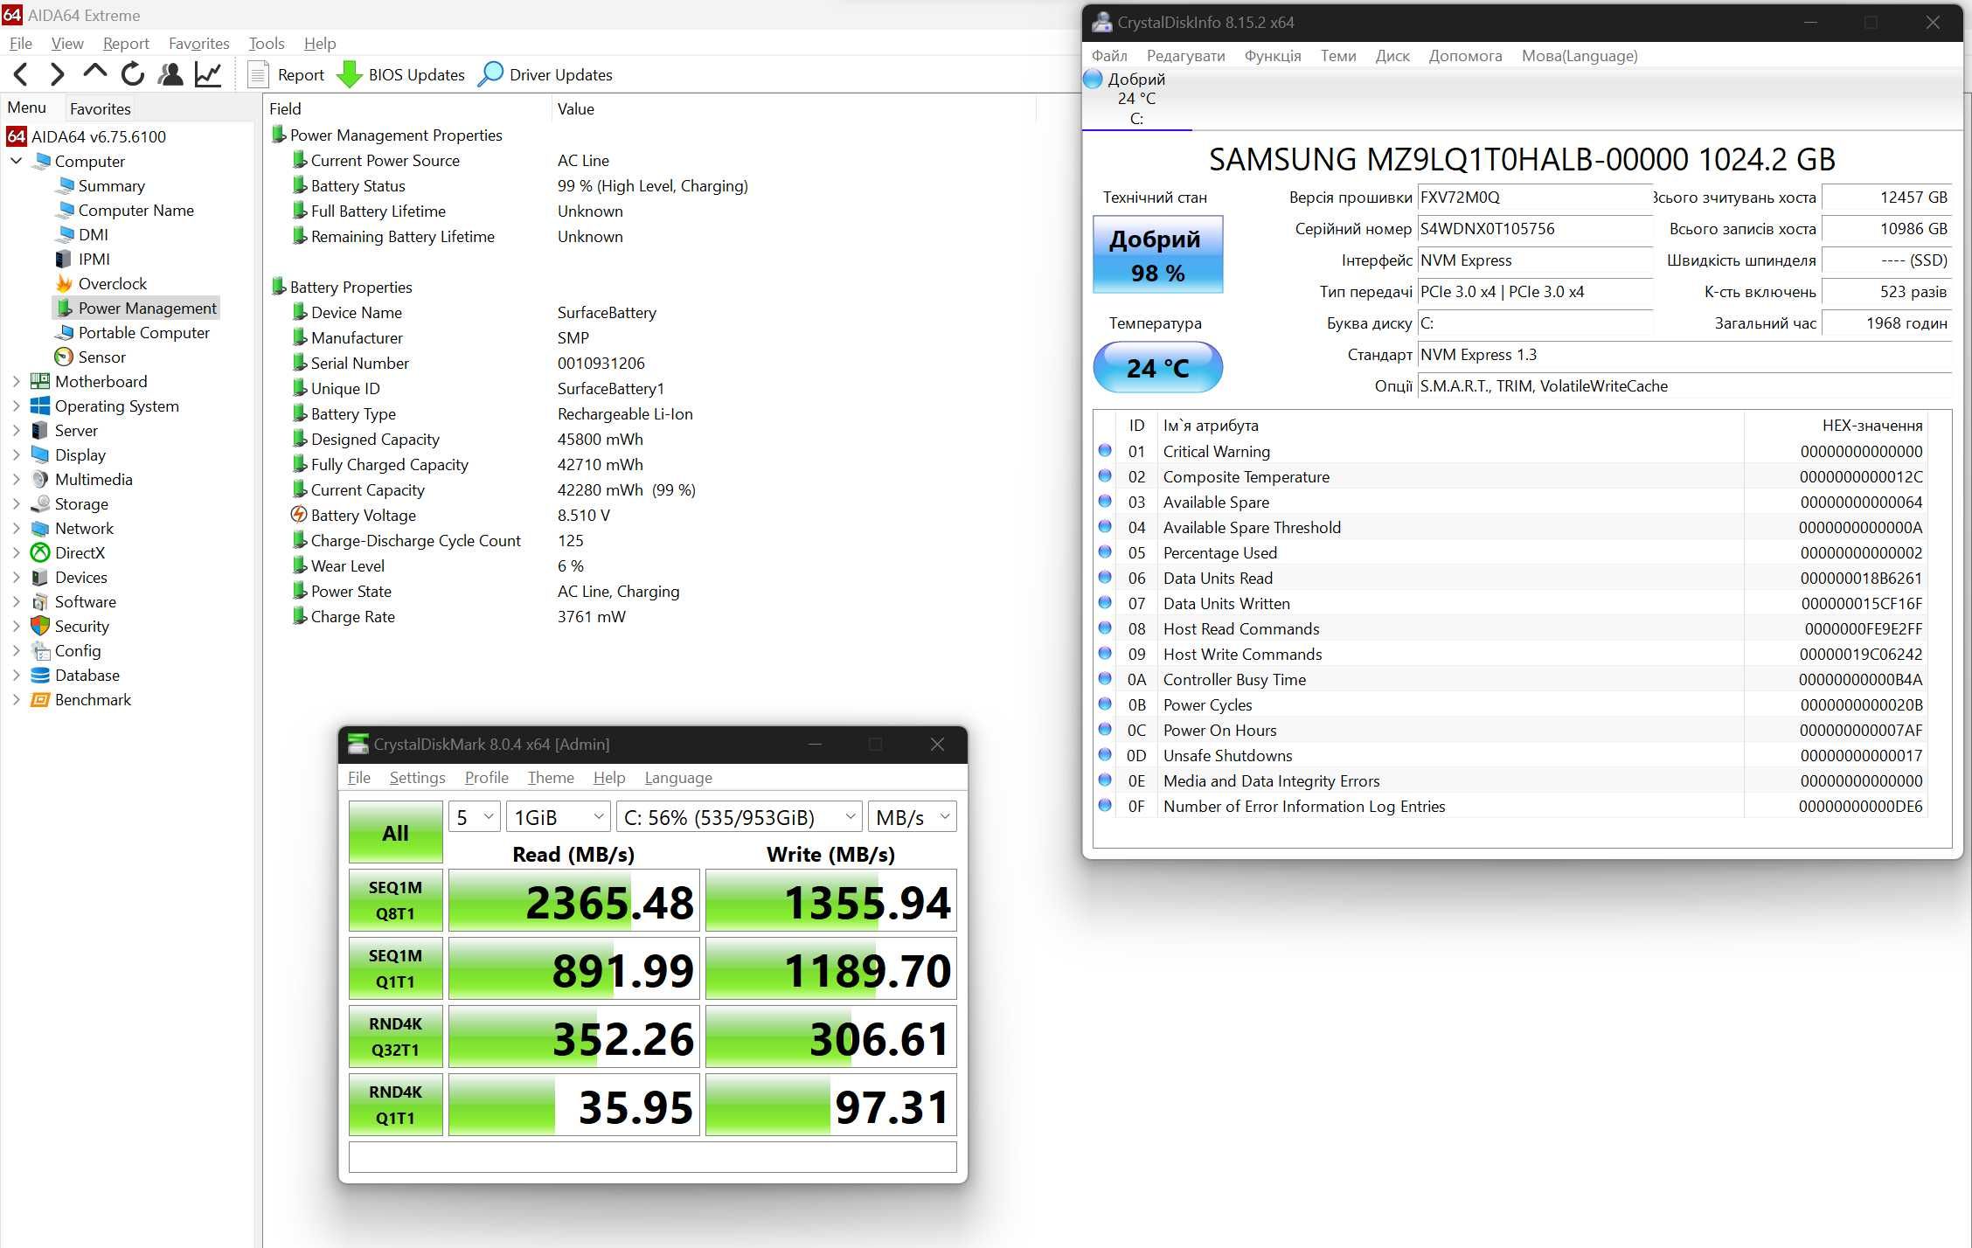Image resolution: width=1972 pixels, height=1248 pixels.
Task: Open the test count dropdown showing 5
Action: point(475,817)
